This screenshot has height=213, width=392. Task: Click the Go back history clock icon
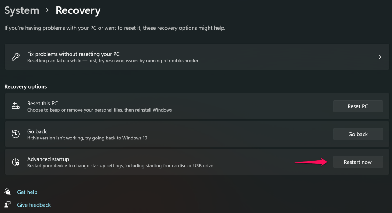tap(16, 134)
